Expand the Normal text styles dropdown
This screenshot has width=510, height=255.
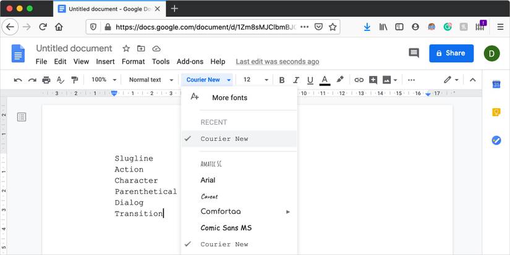tap(149, 80)
